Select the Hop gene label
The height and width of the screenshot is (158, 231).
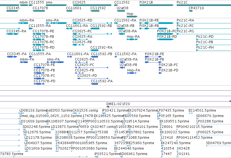(130, 14)
